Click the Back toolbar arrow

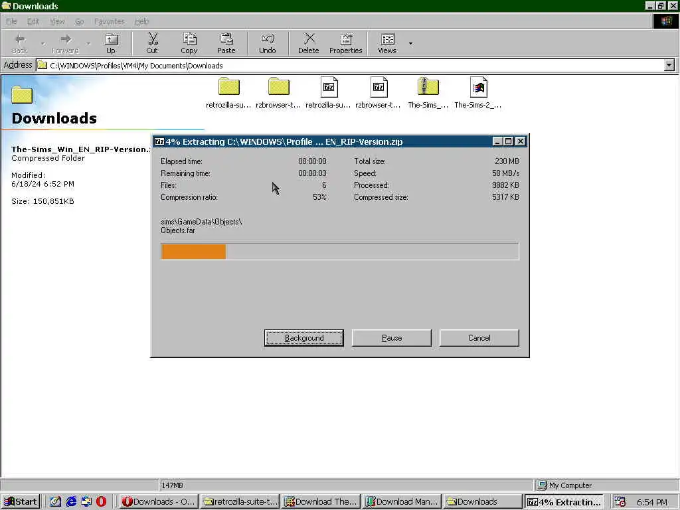pos(19,43)
